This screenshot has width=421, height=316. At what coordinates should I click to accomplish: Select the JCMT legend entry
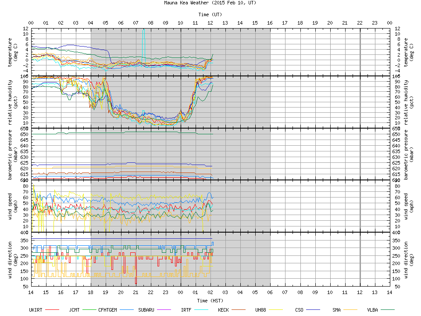pos(74,310)
